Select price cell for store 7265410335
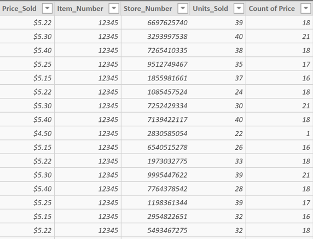313x239 pixels. 27,50
